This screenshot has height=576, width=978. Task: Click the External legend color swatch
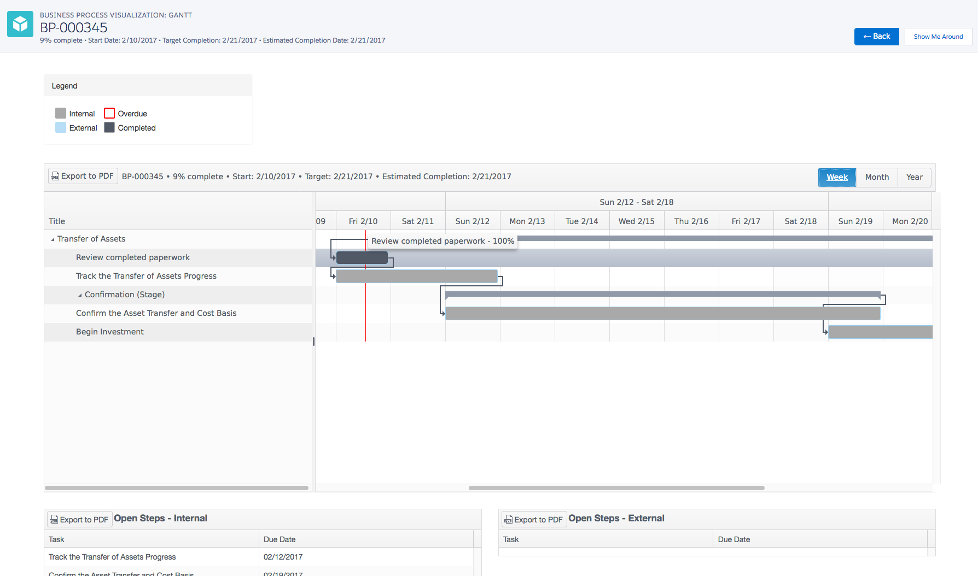[x=60, y=127]
